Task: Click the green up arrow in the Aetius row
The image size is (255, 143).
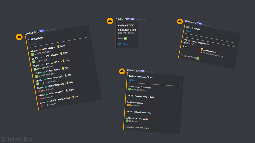Action: [x=44, y=72]
